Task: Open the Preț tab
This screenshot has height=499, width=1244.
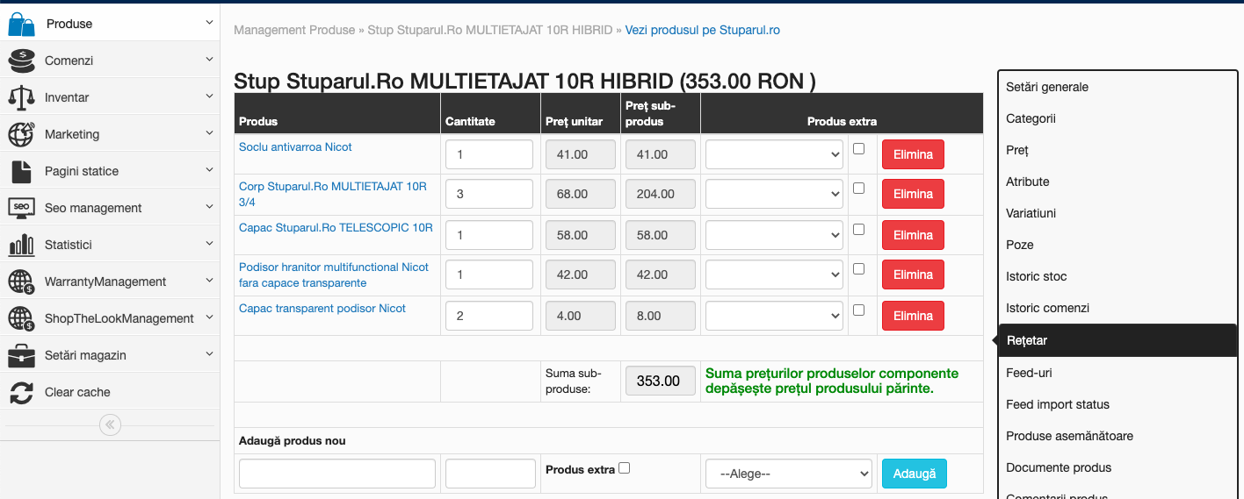Action: 1017,150
